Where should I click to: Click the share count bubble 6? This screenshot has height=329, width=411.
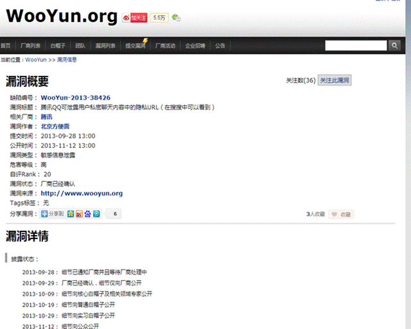click(114, 214)
